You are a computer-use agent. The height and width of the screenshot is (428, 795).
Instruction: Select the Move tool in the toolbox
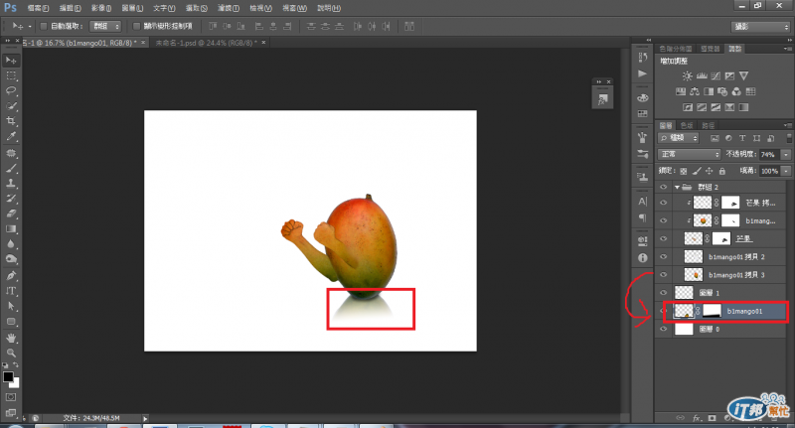click(11, 61)
